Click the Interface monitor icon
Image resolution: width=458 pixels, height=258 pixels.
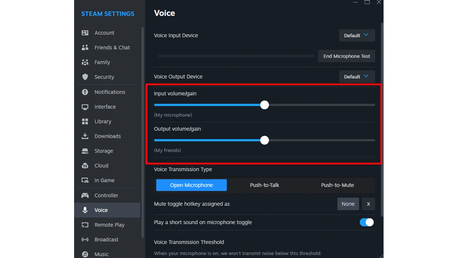coord(85,107)
